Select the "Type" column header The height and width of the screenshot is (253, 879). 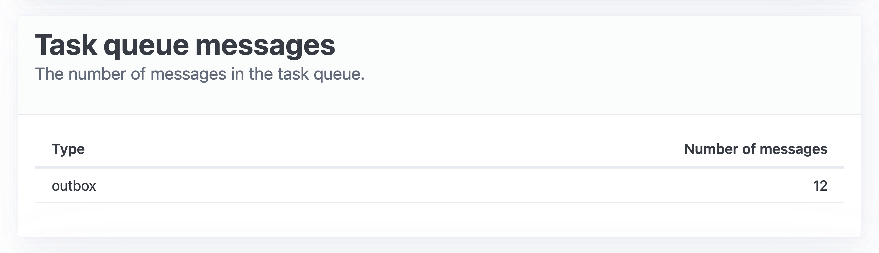point(68,149)
